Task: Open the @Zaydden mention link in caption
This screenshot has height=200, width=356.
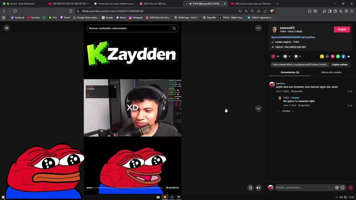Action: coord(308,37)
